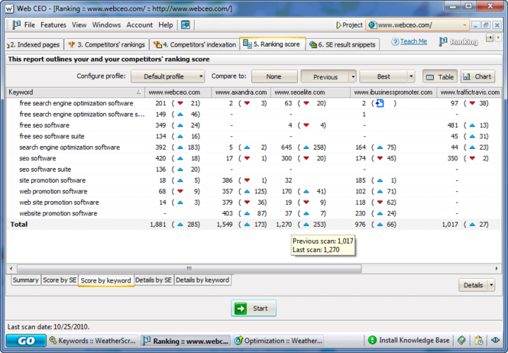Toggle Compare to Best
This screenshot has width=508, height=353.
pos(383,76)
